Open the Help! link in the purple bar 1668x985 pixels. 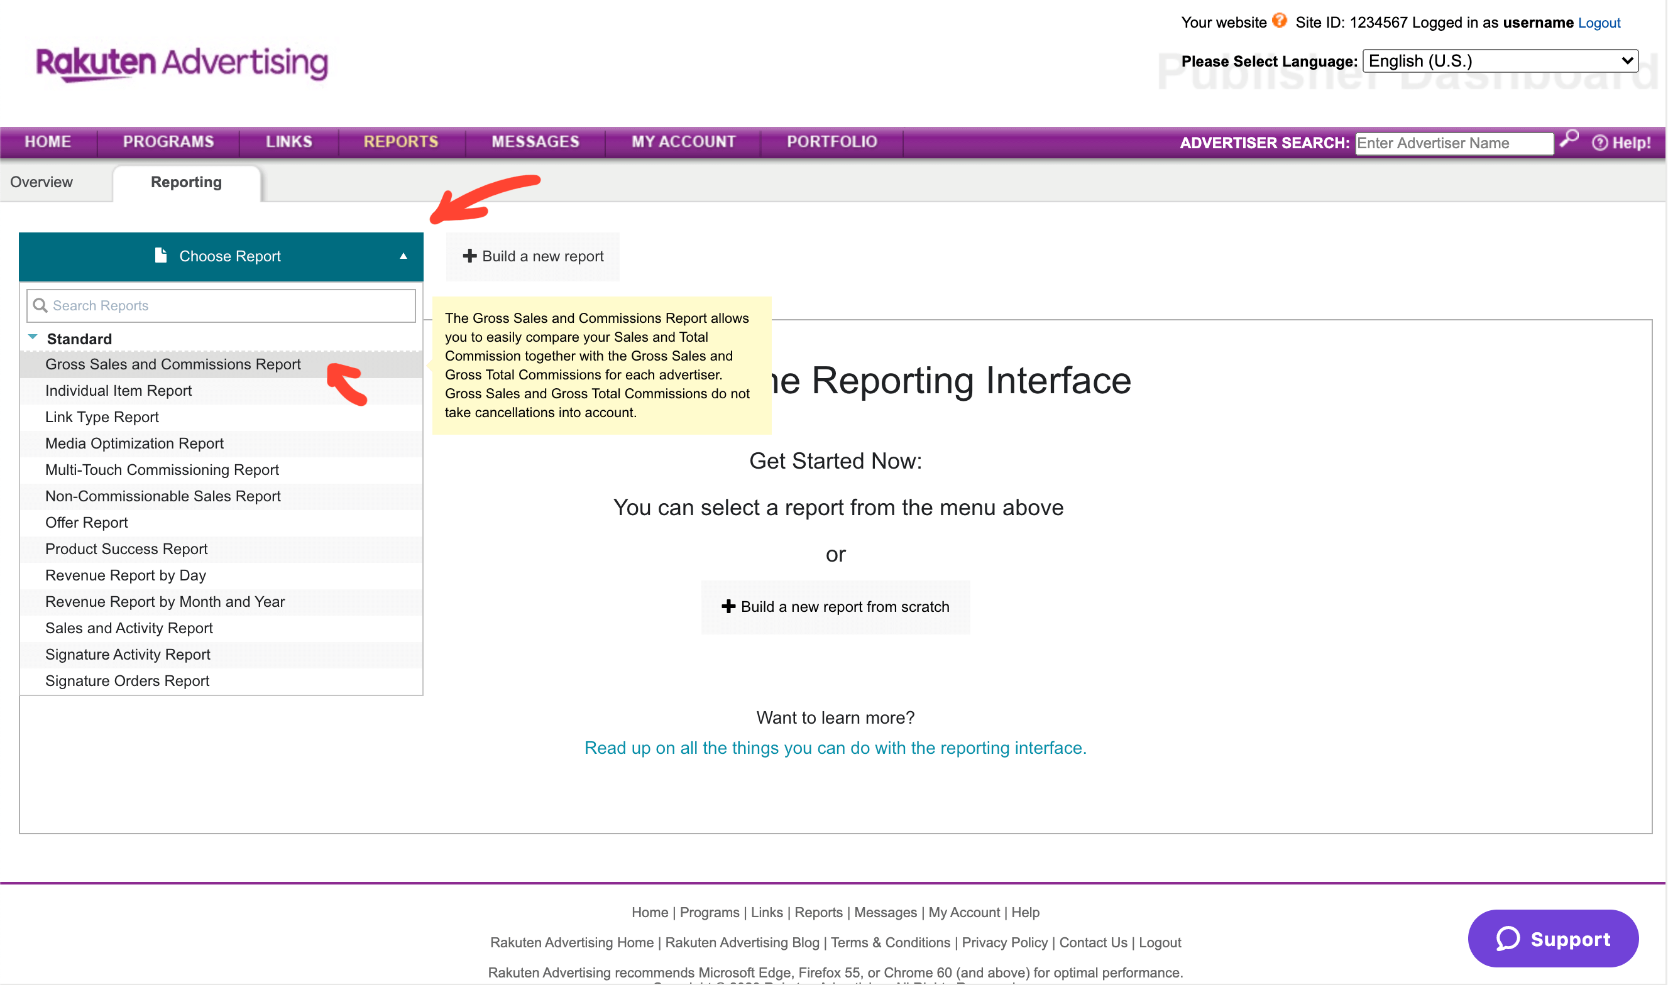pyautogui.click(x=1621, y=143)
